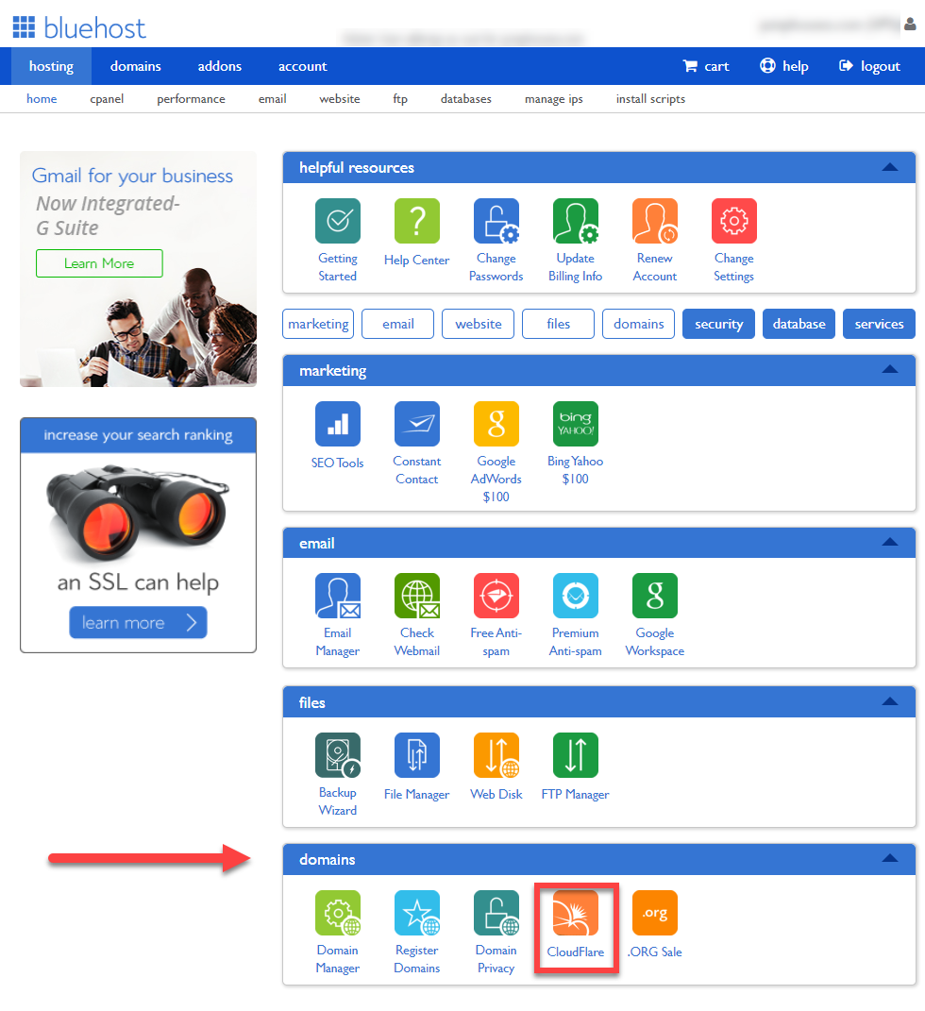925x1011 pixels.
Task: Toggle the website section filter button
Action: click(479, 324)
